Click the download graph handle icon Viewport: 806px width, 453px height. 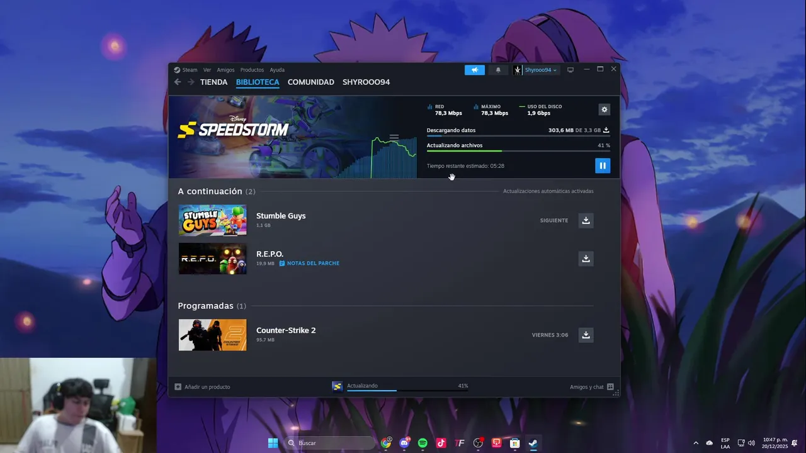pos(394,137)
